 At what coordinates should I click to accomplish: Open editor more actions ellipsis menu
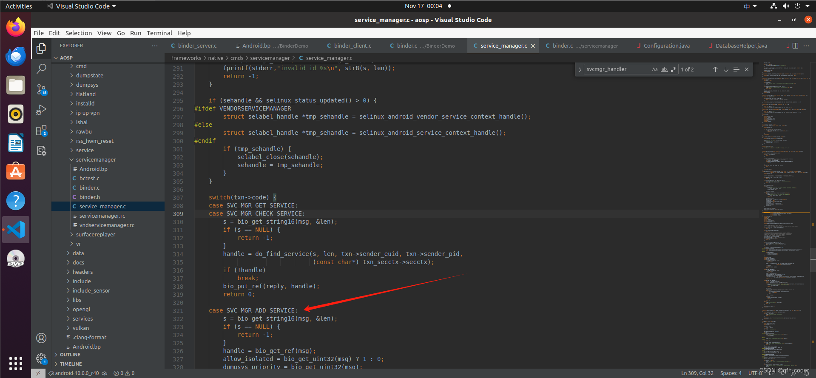tap(806, 45)
